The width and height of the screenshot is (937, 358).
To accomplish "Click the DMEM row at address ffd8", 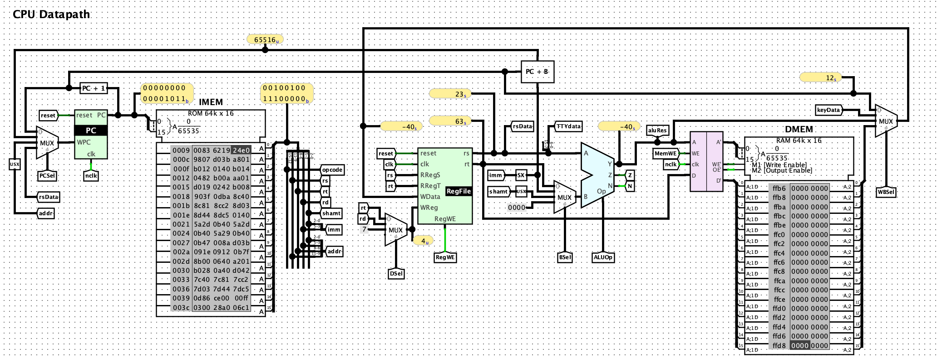I will pos(800,345).
